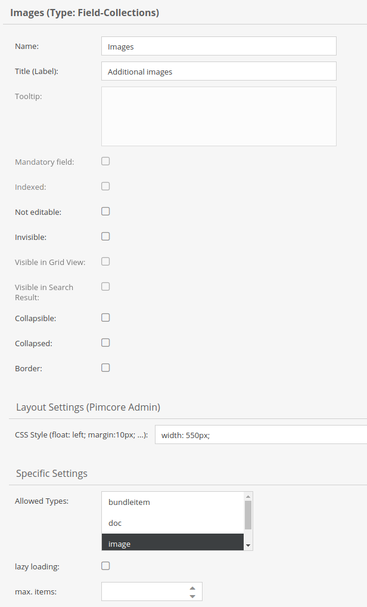Turn on lazy loading
This screenshot has height=607, width=367.
coord(105,566)
